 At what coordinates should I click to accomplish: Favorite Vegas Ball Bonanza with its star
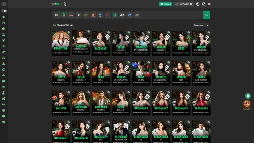tap(194, 63)
